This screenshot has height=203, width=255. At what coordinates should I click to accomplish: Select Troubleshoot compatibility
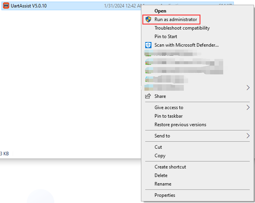[182, 28]
